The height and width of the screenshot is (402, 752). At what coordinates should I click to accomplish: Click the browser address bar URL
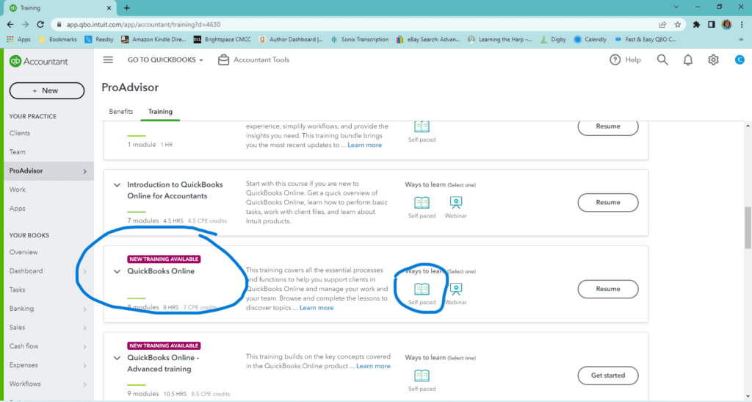[143, 24]
